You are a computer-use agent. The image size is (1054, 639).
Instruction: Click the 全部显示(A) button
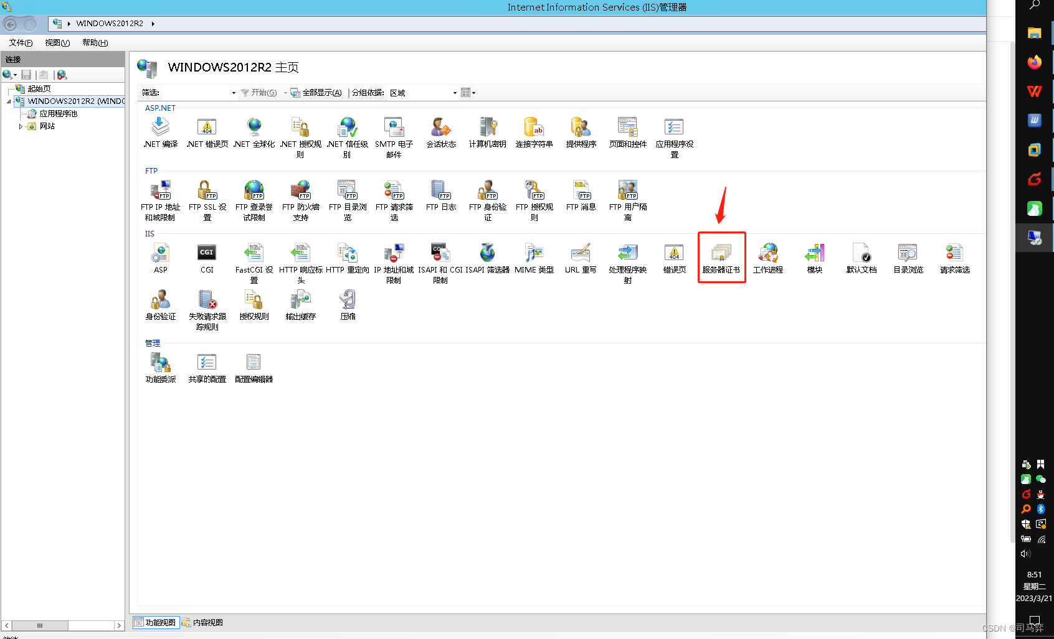pos(316,93)
